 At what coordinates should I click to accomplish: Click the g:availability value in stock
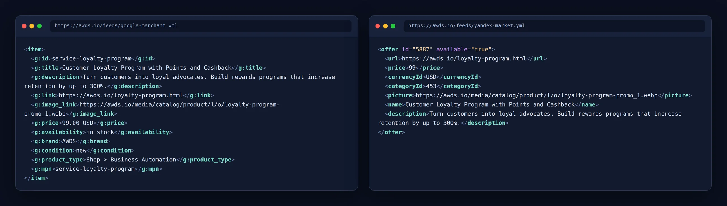(x=100, y=132)
